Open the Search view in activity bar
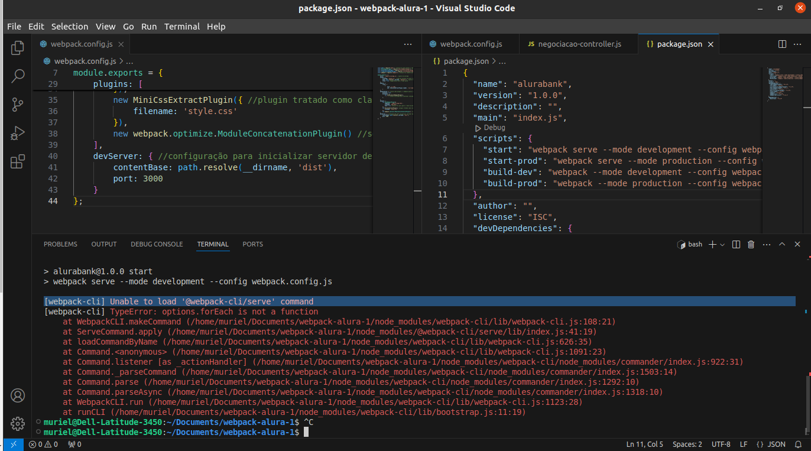 point(18,76)
